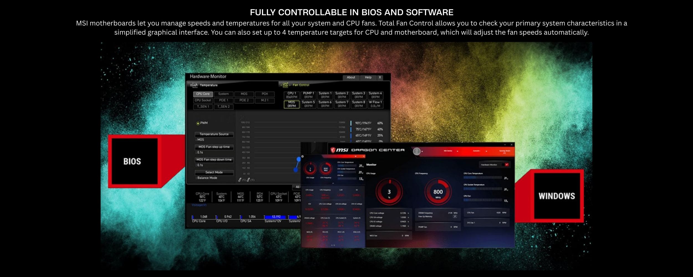Open the About tab in Hardware Monitor
The image size is (693, 277).
[351, 77]
